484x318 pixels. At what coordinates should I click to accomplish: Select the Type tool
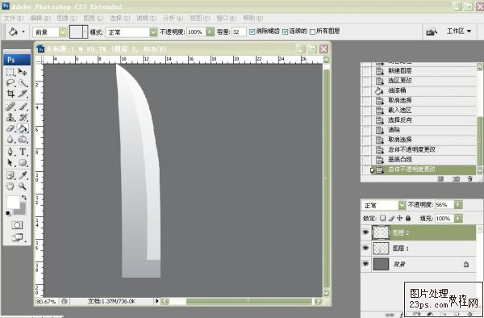[23, 151]
